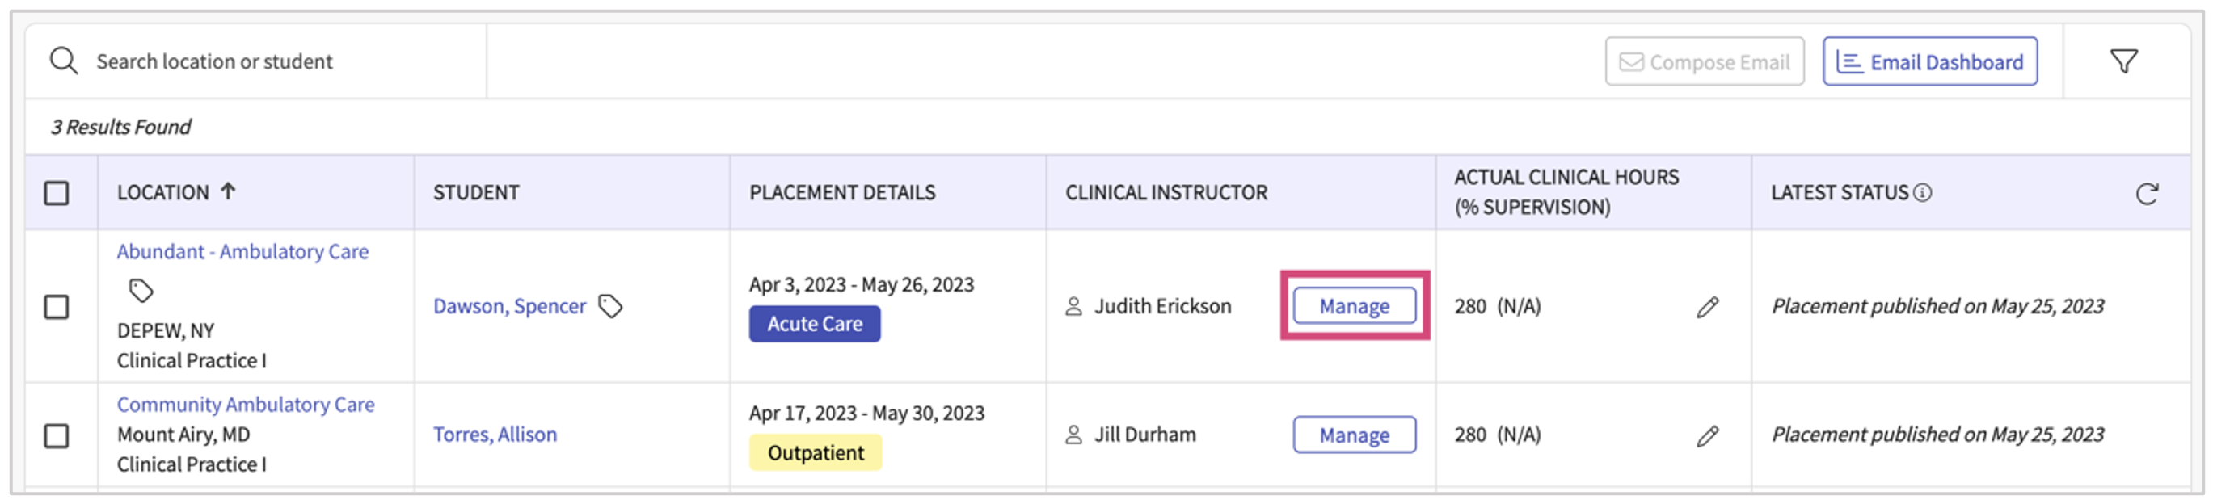Click the Latest Status info icon

coord(1924,192)
